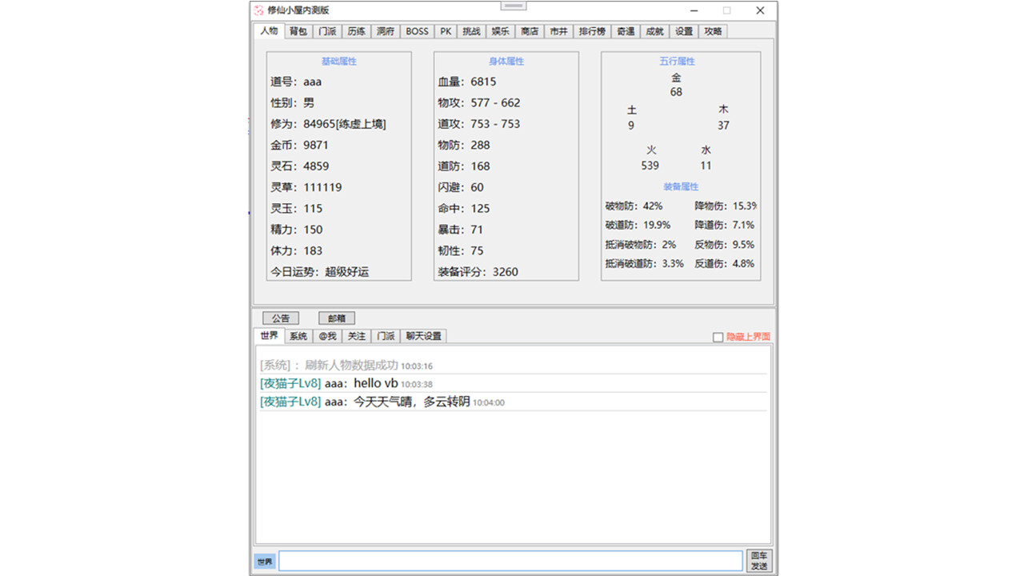
Task: Switch to the 挑战 challenge tab
Action: point(471,31)
